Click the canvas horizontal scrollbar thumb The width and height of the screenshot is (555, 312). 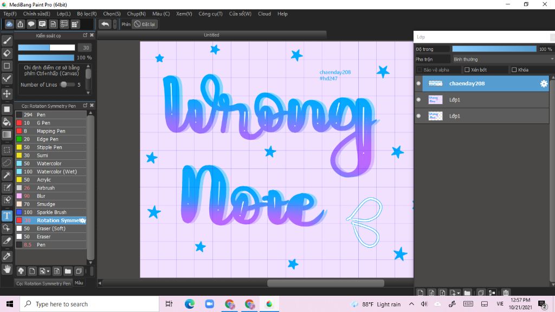point(326,283)
